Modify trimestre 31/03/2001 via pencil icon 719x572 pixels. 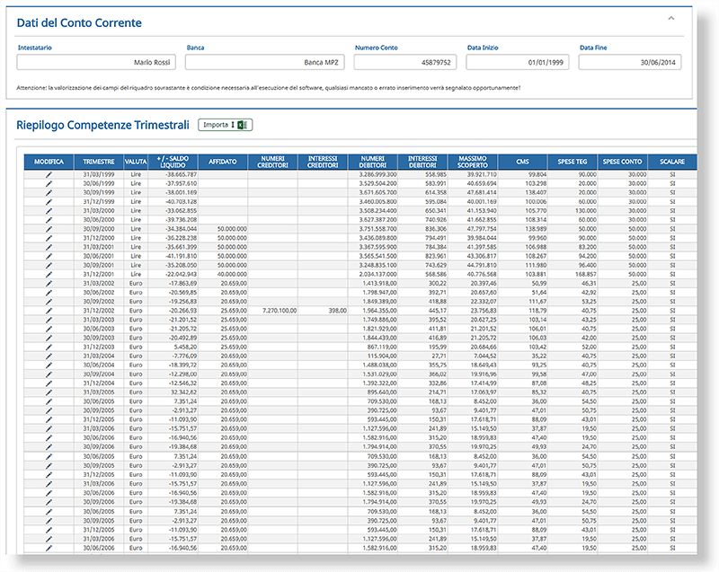click(x=49, y=247)
